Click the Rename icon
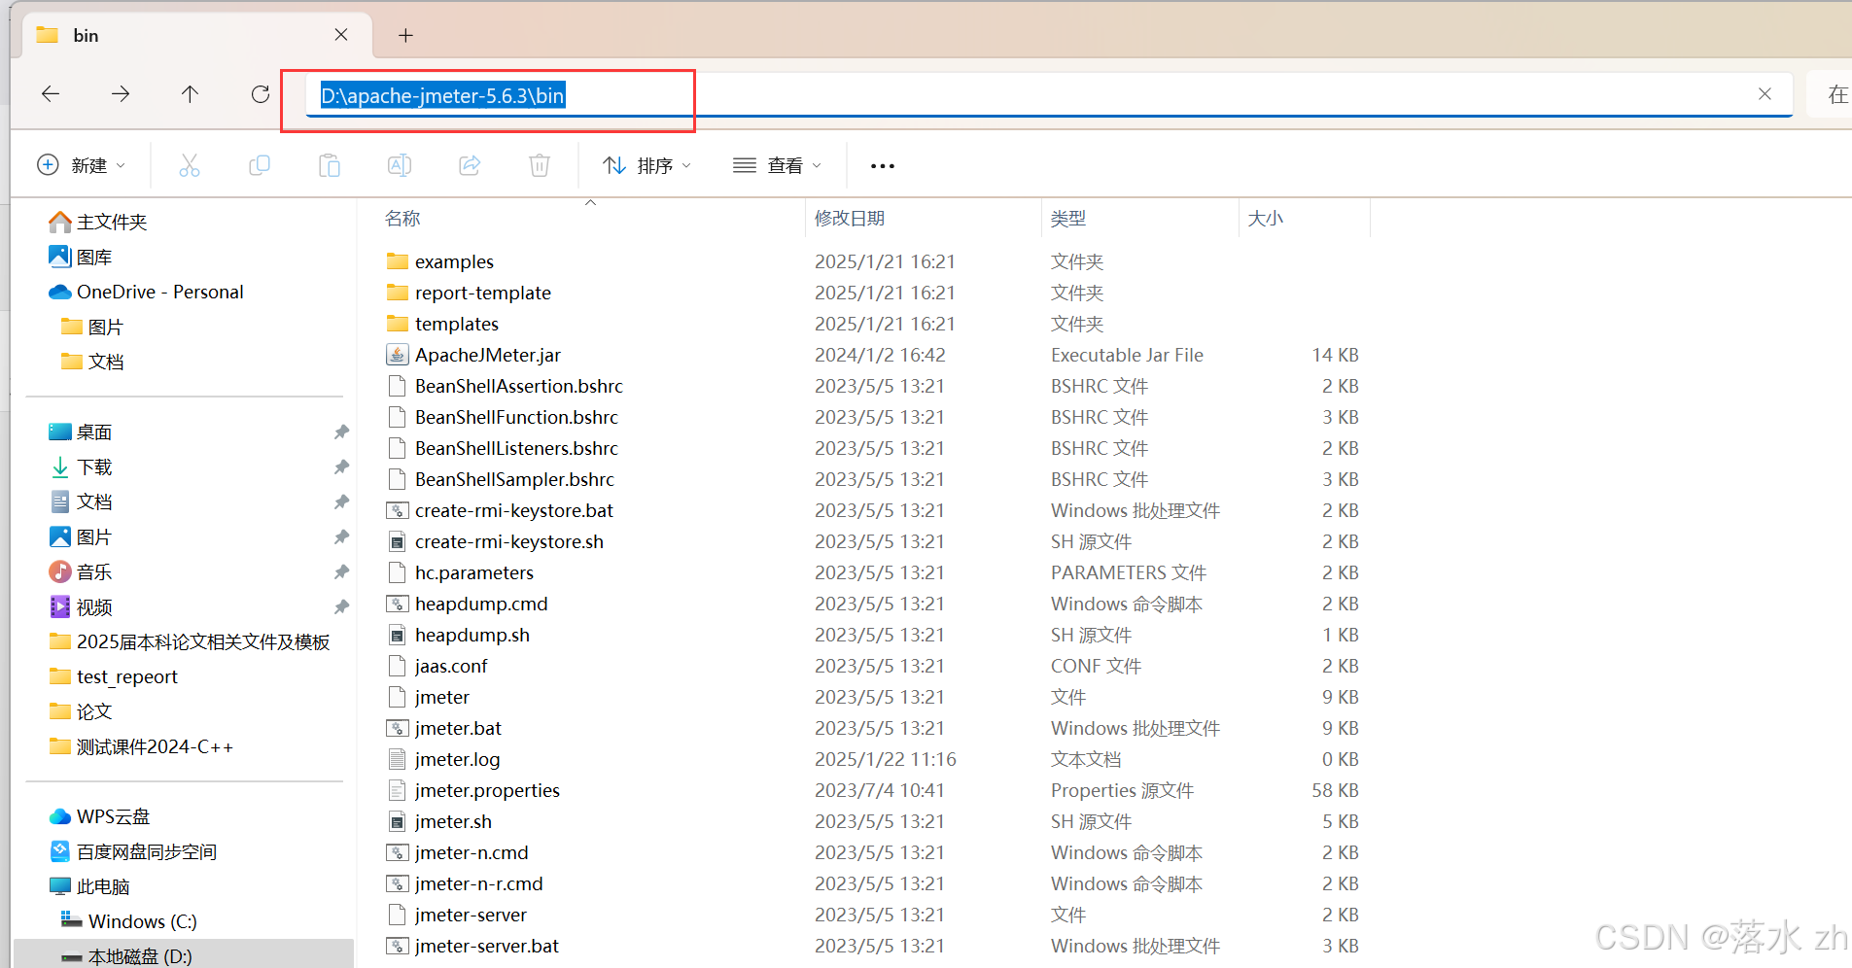 400,165
